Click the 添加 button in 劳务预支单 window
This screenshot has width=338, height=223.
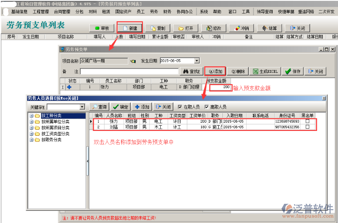coord(215,71)
